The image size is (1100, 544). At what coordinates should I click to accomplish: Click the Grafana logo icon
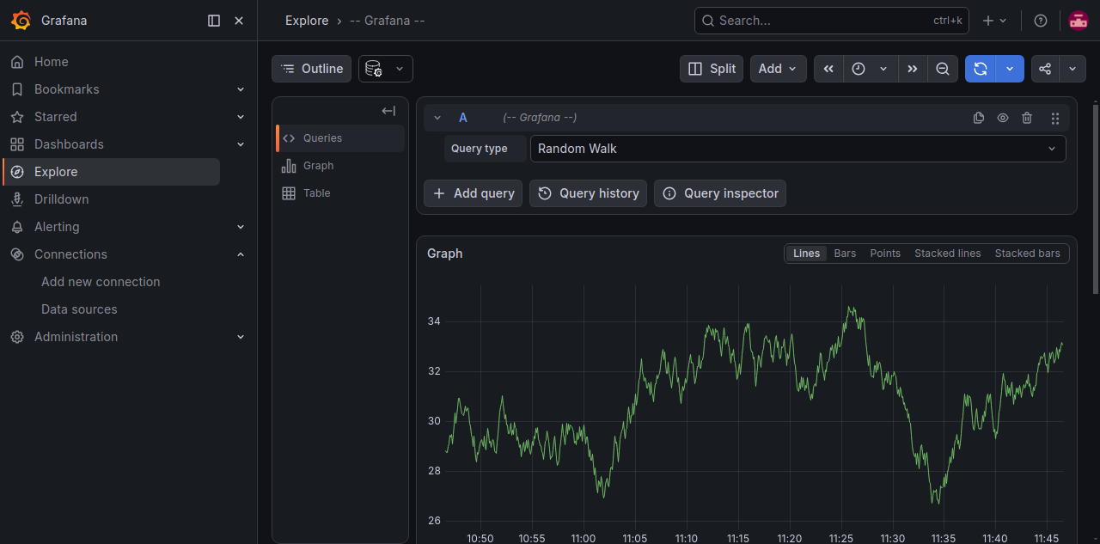point(21,21)
